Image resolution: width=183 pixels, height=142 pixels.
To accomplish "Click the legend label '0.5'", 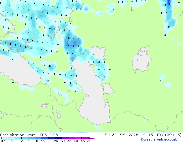I will [x=10, y=141].
